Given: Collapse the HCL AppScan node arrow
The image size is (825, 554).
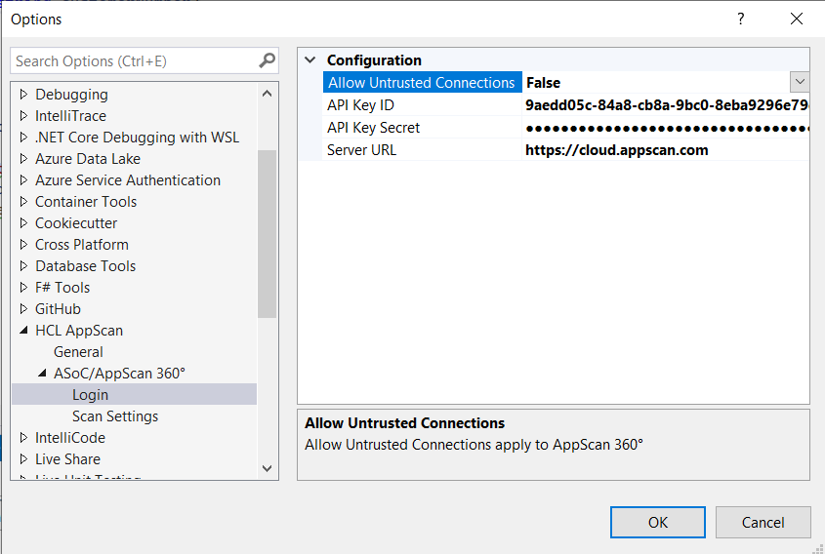Looking at the screenshot, I should (23, 330).
